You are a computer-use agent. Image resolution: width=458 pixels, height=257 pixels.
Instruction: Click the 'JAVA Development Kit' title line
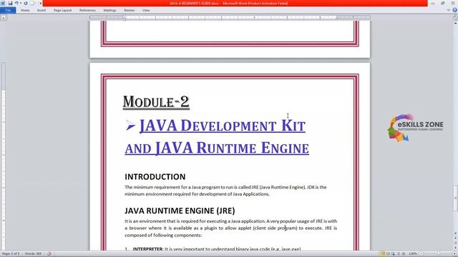pos(223,126)
